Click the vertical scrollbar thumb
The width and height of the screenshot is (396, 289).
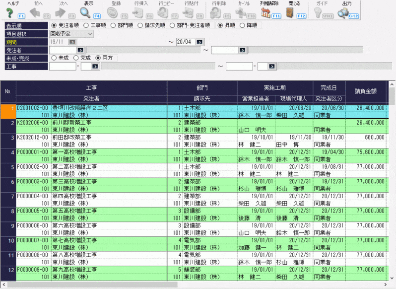392,96
